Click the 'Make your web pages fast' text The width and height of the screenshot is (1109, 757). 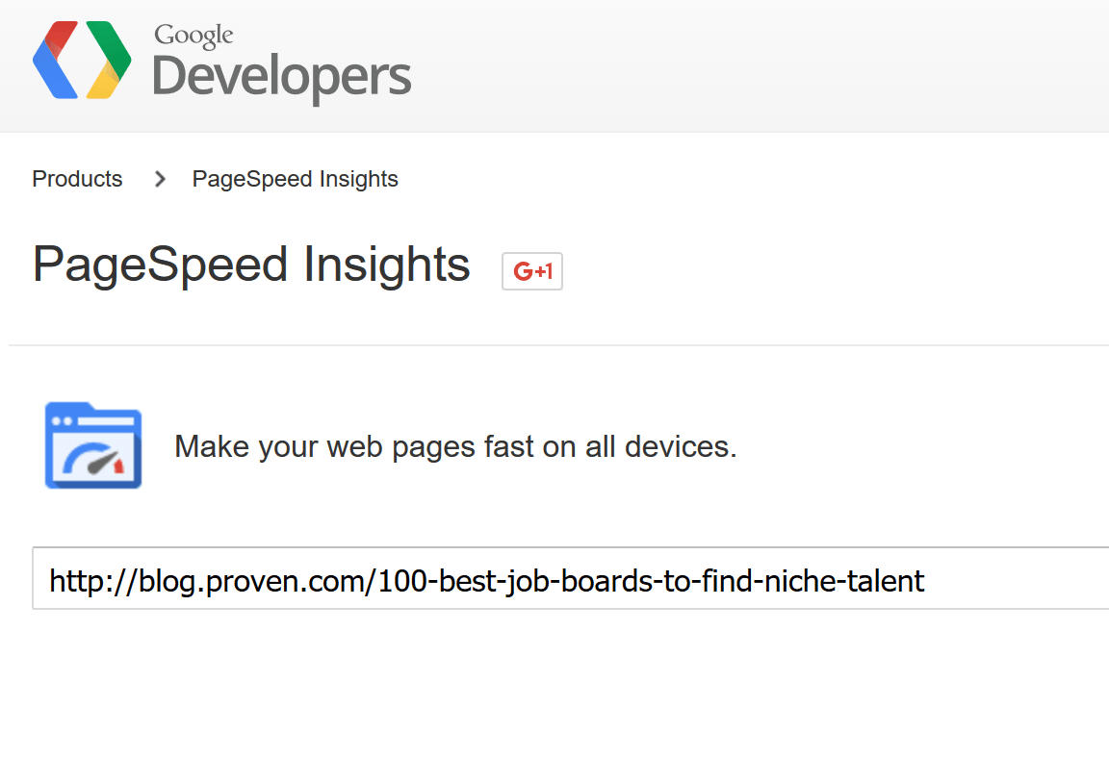(455, 446)
